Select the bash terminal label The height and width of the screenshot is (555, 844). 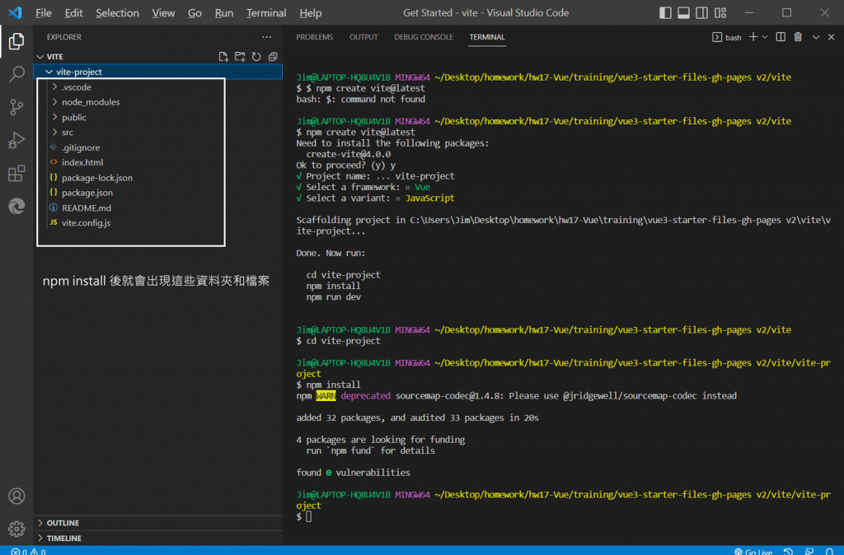(x=727, y=37)
